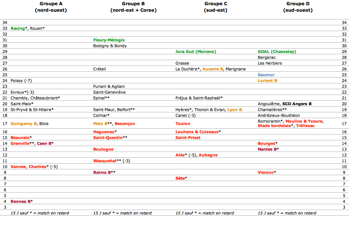The width and height of the screenshot is (351, 226).
Task: Click red Toulon entry
Action: pyautogui.click(x=183, y=124)
